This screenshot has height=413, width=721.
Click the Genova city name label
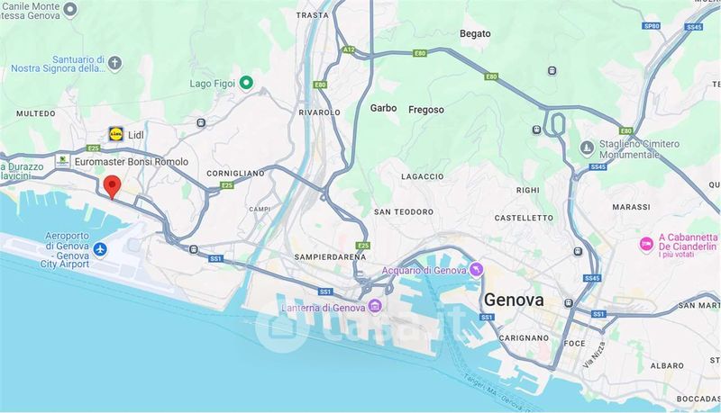coord(514,301)
